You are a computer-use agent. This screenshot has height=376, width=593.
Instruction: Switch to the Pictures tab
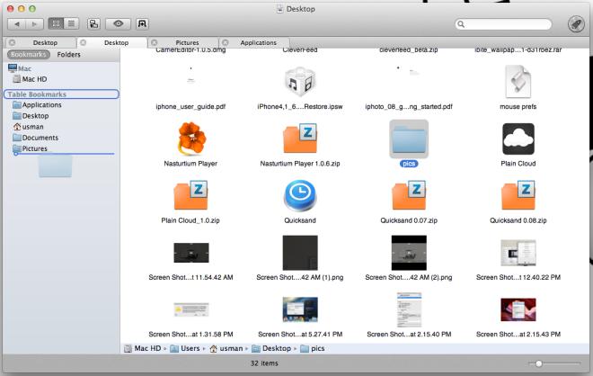click(x=187, y=42)
